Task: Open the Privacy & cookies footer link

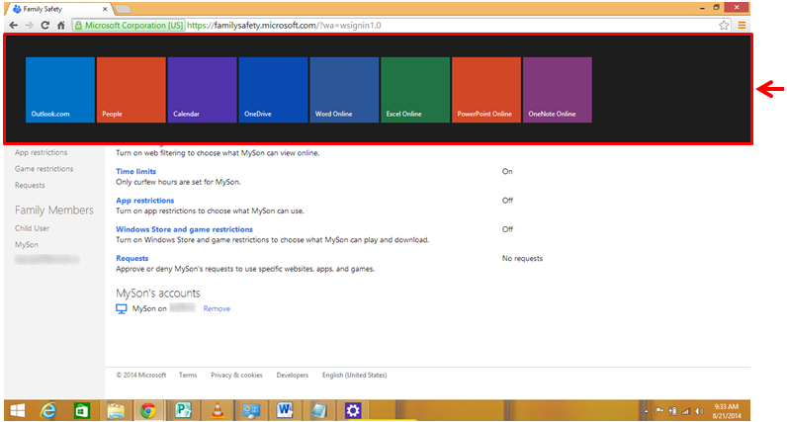Action: pyautogui.click(x=236, y=375)
